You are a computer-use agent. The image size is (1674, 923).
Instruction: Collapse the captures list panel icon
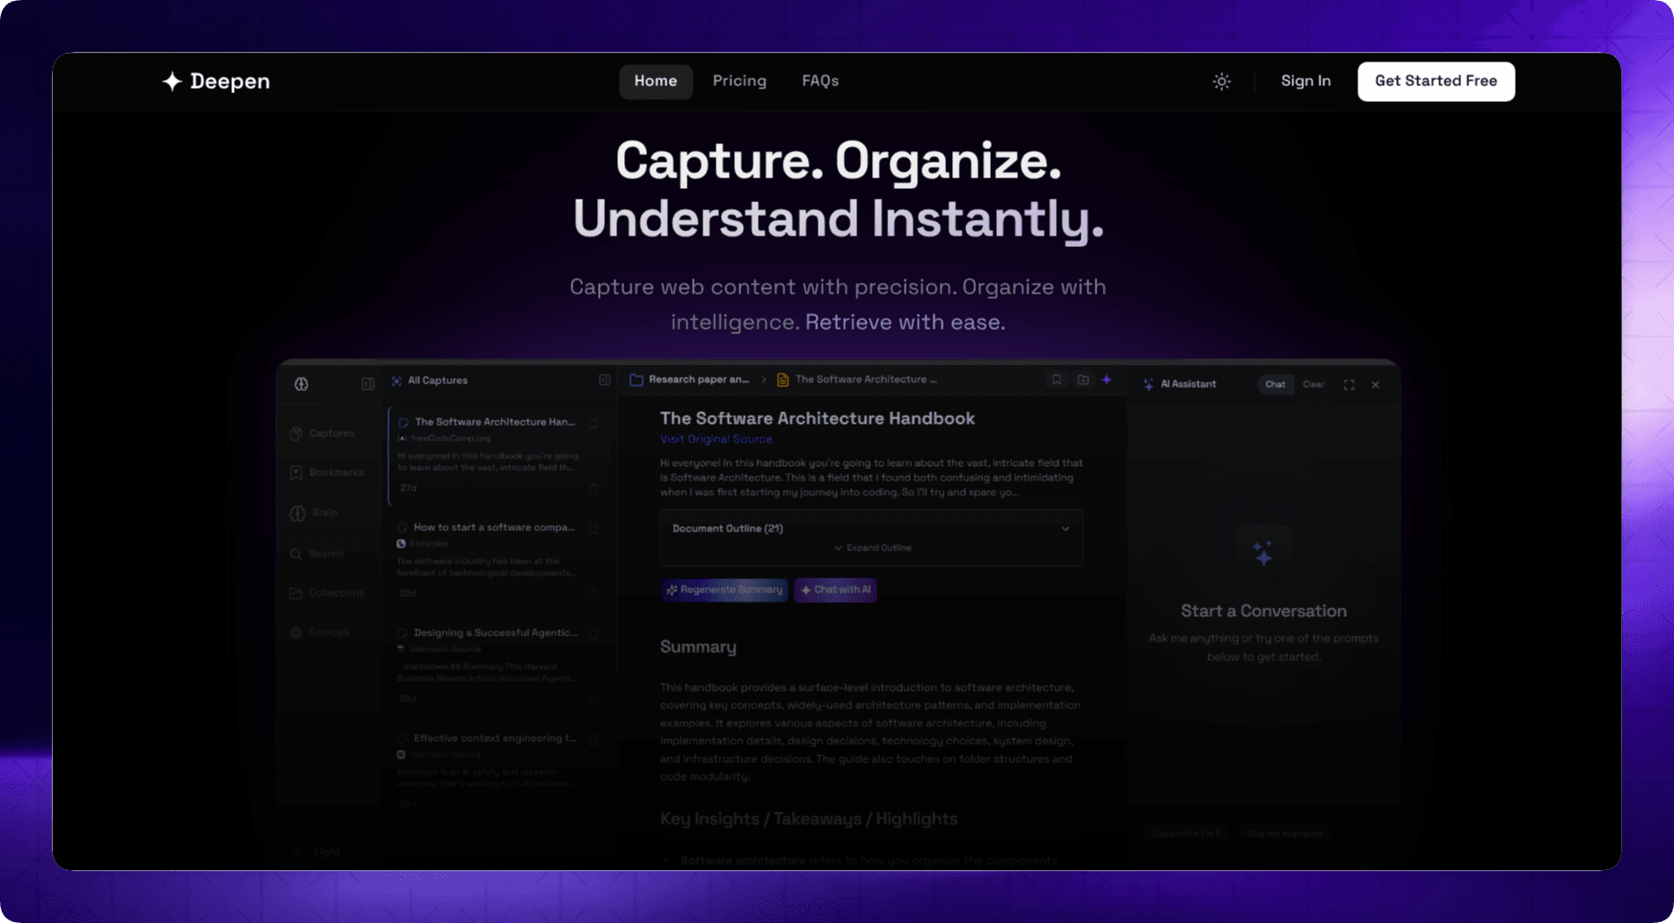pos(605,381)
